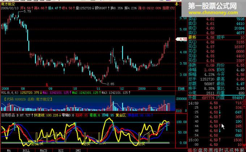This screenshot has height=152, width=246.
Task: Click the 涨跌 value 0.09
Action: [x=210, y=65]
